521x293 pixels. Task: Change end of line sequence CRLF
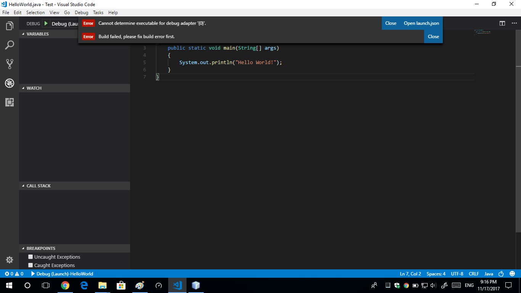coord(474,274)
